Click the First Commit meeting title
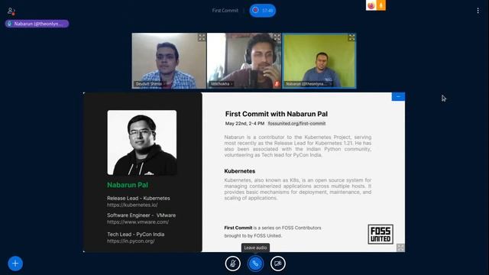The height and width of the screenshot is (275, 489). coord(225,11)
